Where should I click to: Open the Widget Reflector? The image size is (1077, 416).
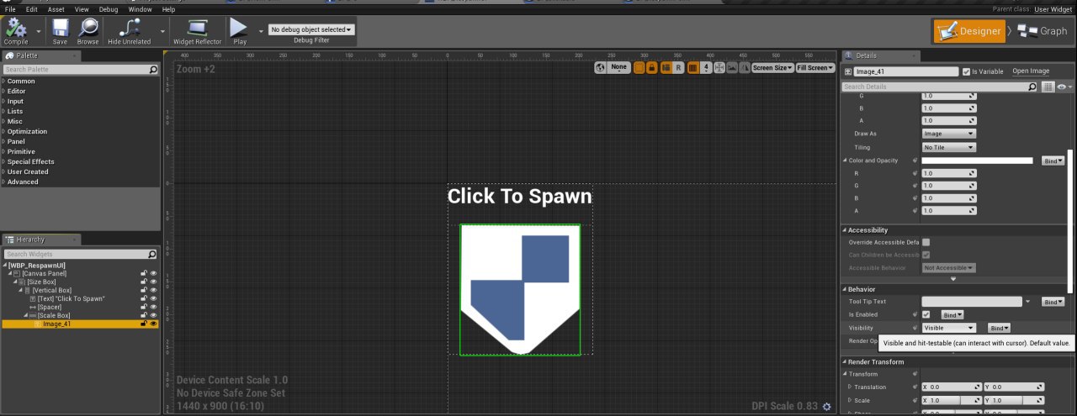tap(198, 31)
